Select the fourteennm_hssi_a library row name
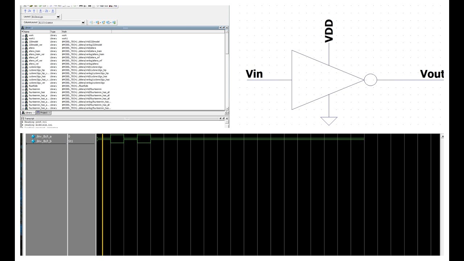This screenshot has width=464, height=261. (x=38, y=95)
